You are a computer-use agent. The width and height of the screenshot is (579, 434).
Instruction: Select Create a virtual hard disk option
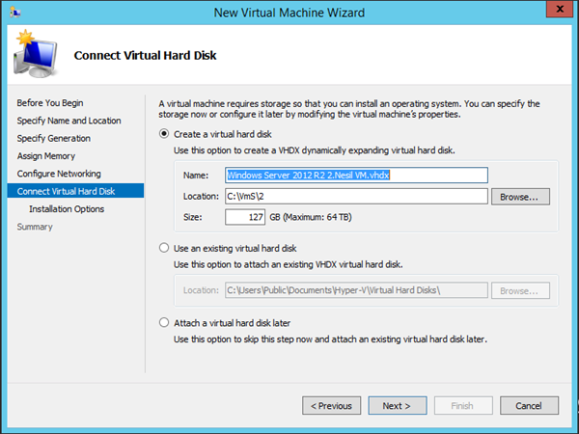[164, 134]
